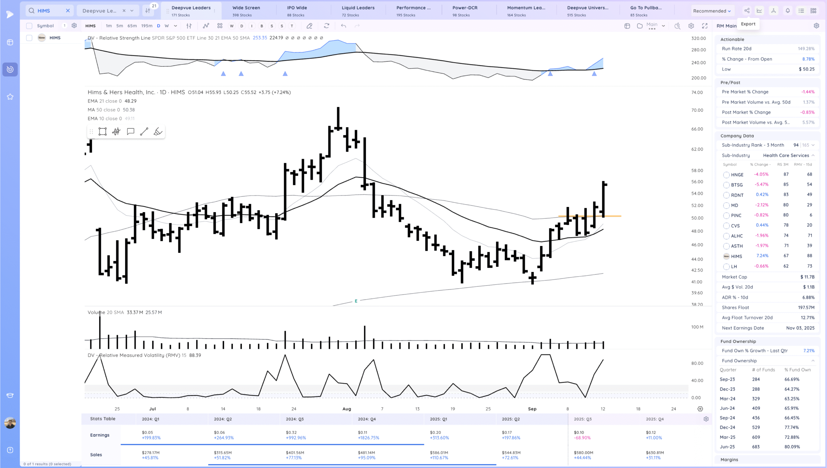The width and height of the screenshot is (827, 468).
Task: Open chart templates folder icon
Action: click(x=640, y=26)
